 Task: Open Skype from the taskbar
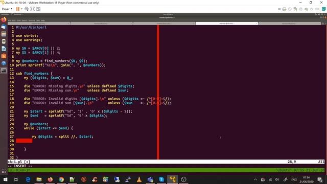161,179
